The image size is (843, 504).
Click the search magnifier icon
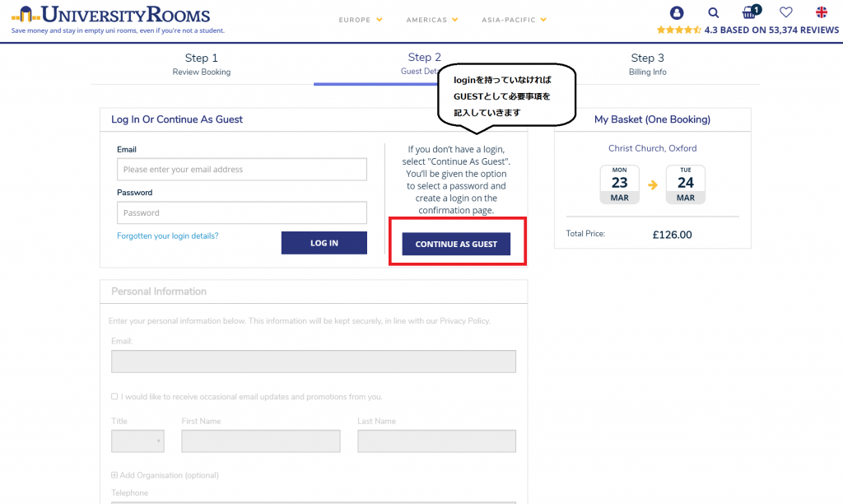pyautogui.click(x=714, y=12)
